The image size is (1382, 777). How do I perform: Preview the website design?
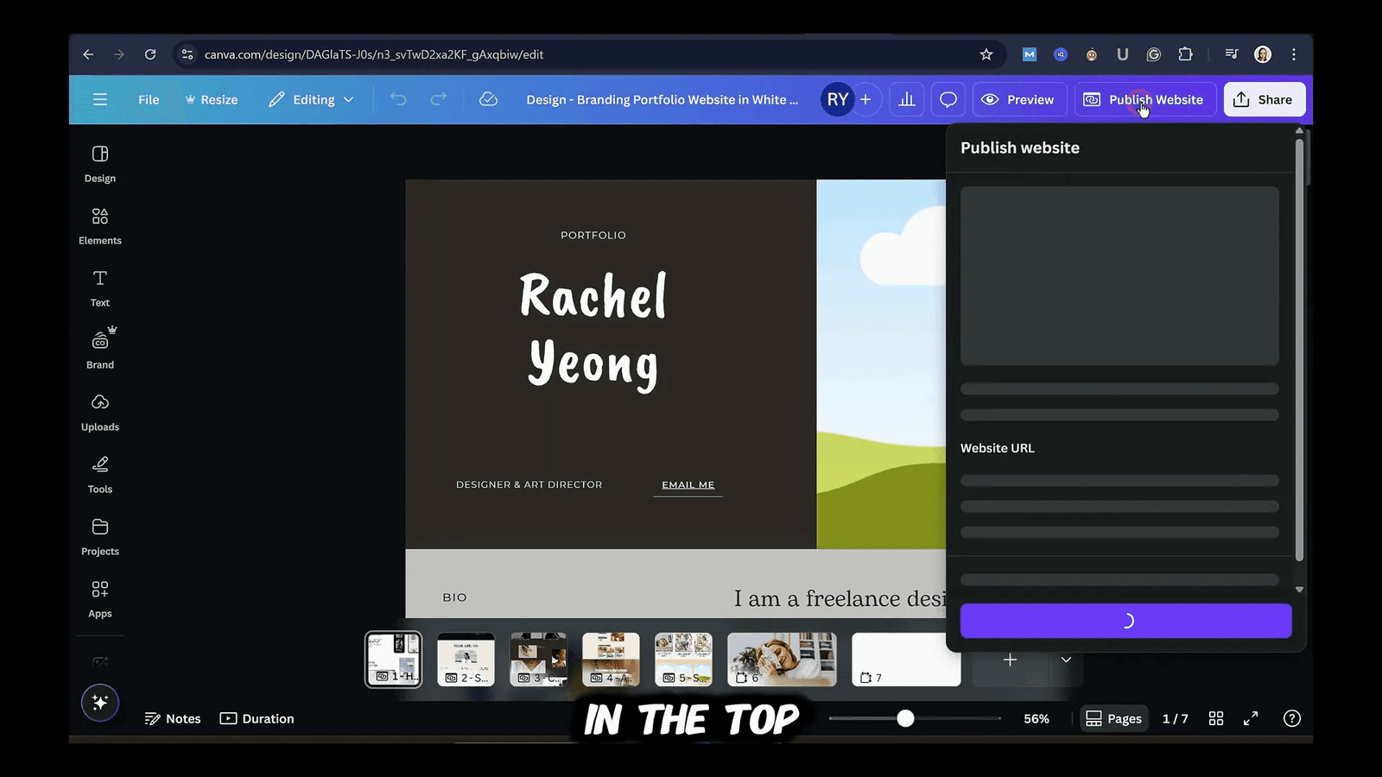point(1019,99)
